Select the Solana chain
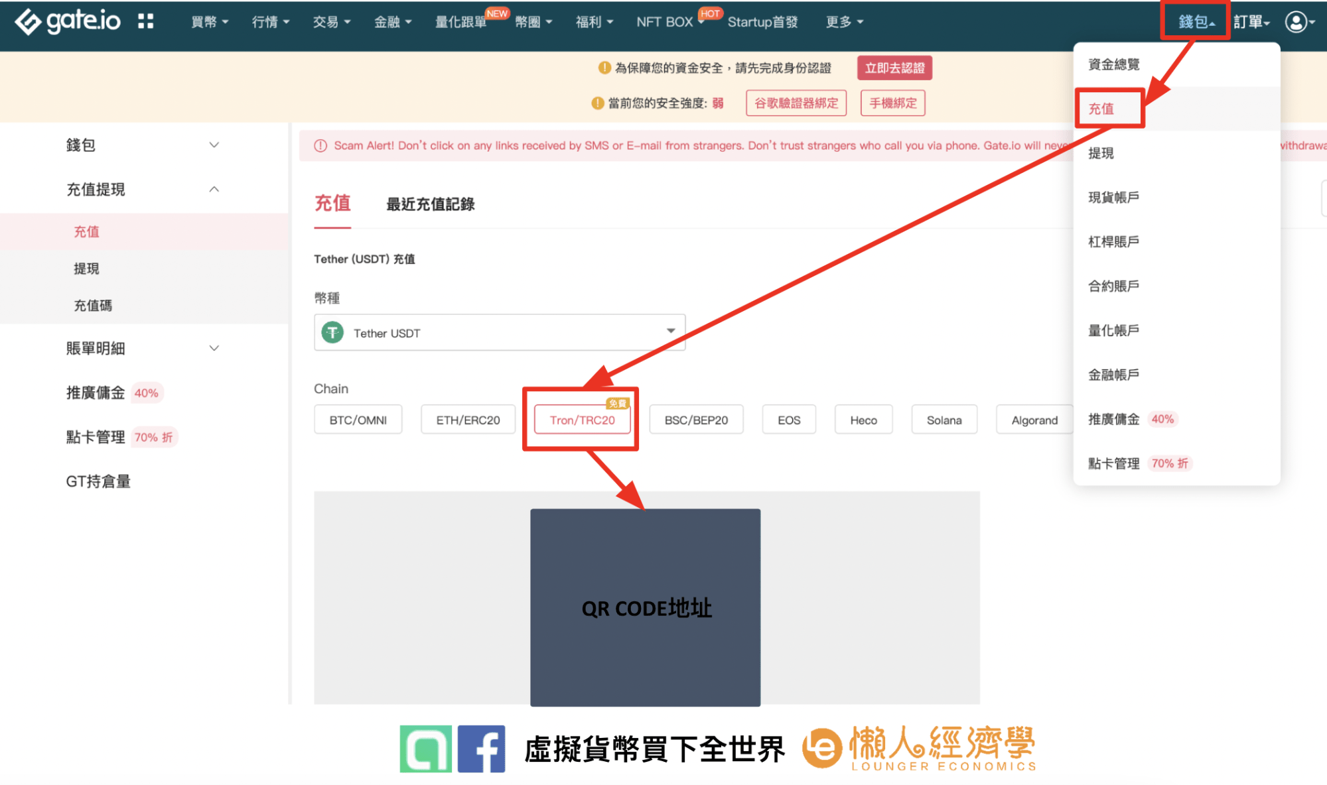The image size is (1327, 785). click(x=944, y=420)
